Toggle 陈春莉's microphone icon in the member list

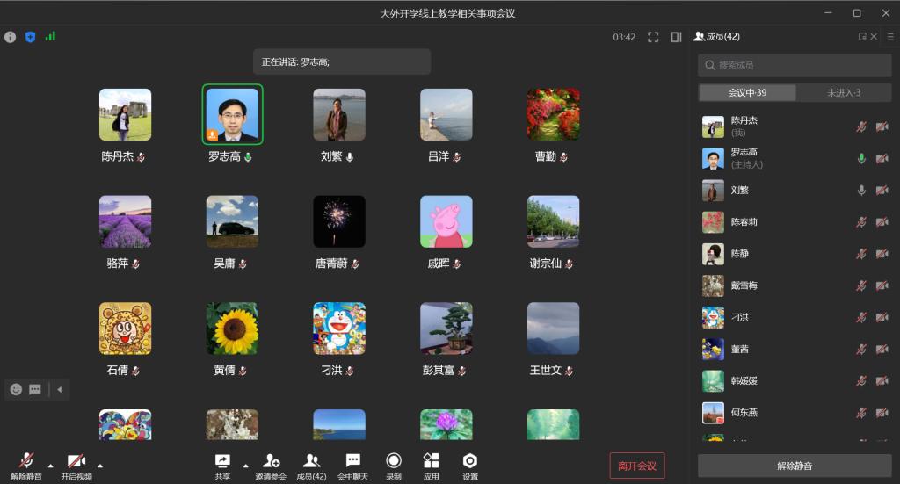pos(861,222)
